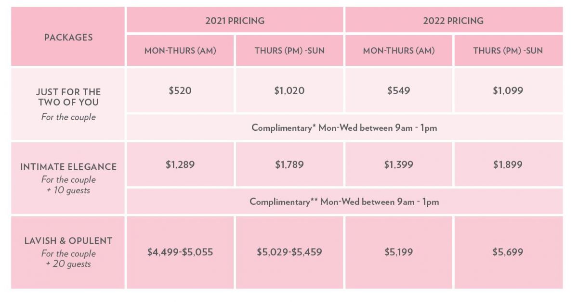Click the PACKAGES header cell
Image resolution: width=578 pixels, height=302 pixels.
[x=68, y=37]
